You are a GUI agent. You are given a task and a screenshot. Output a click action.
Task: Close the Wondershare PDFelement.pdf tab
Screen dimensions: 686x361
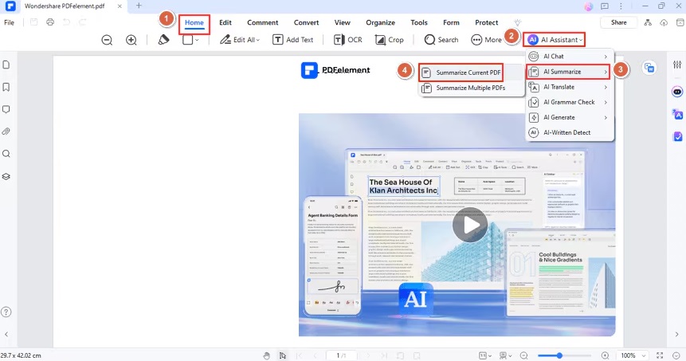[x=120, y=6]
